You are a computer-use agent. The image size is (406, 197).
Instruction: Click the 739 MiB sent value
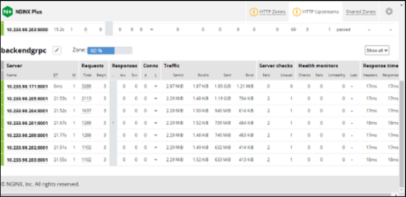click(223, 123)
